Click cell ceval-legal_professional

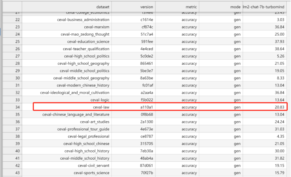67,136
